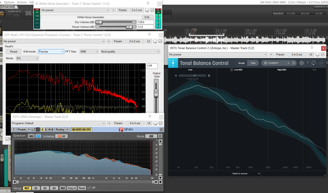Open the ReaFir preset dropdown

pyautogui.click(x=54, y=41)
